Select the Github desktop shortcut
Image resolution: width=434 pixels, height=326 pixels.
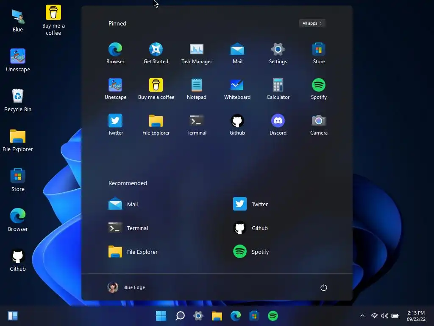[x=18, y=260]
